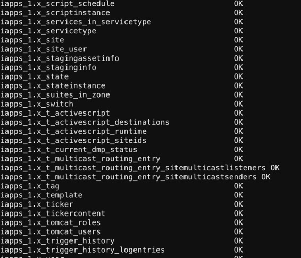
Task: Click the iapps_1.x_stateinstance table name
Action: pyautogui.click(x=53, y=86)
